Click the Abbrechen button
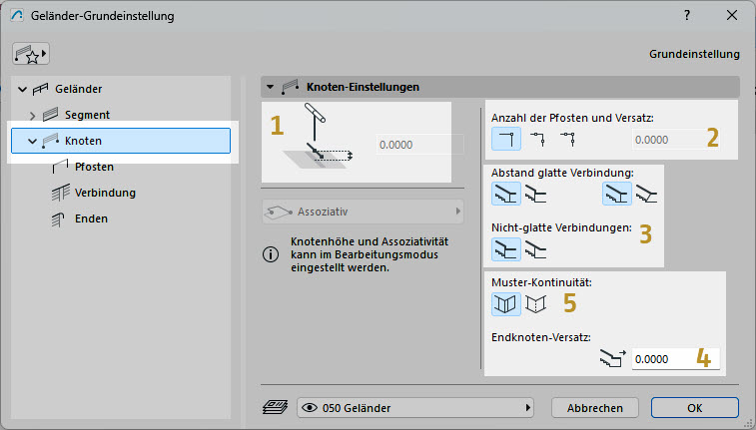Viewport: 756px width, 430px height. (x=595, y=407)
